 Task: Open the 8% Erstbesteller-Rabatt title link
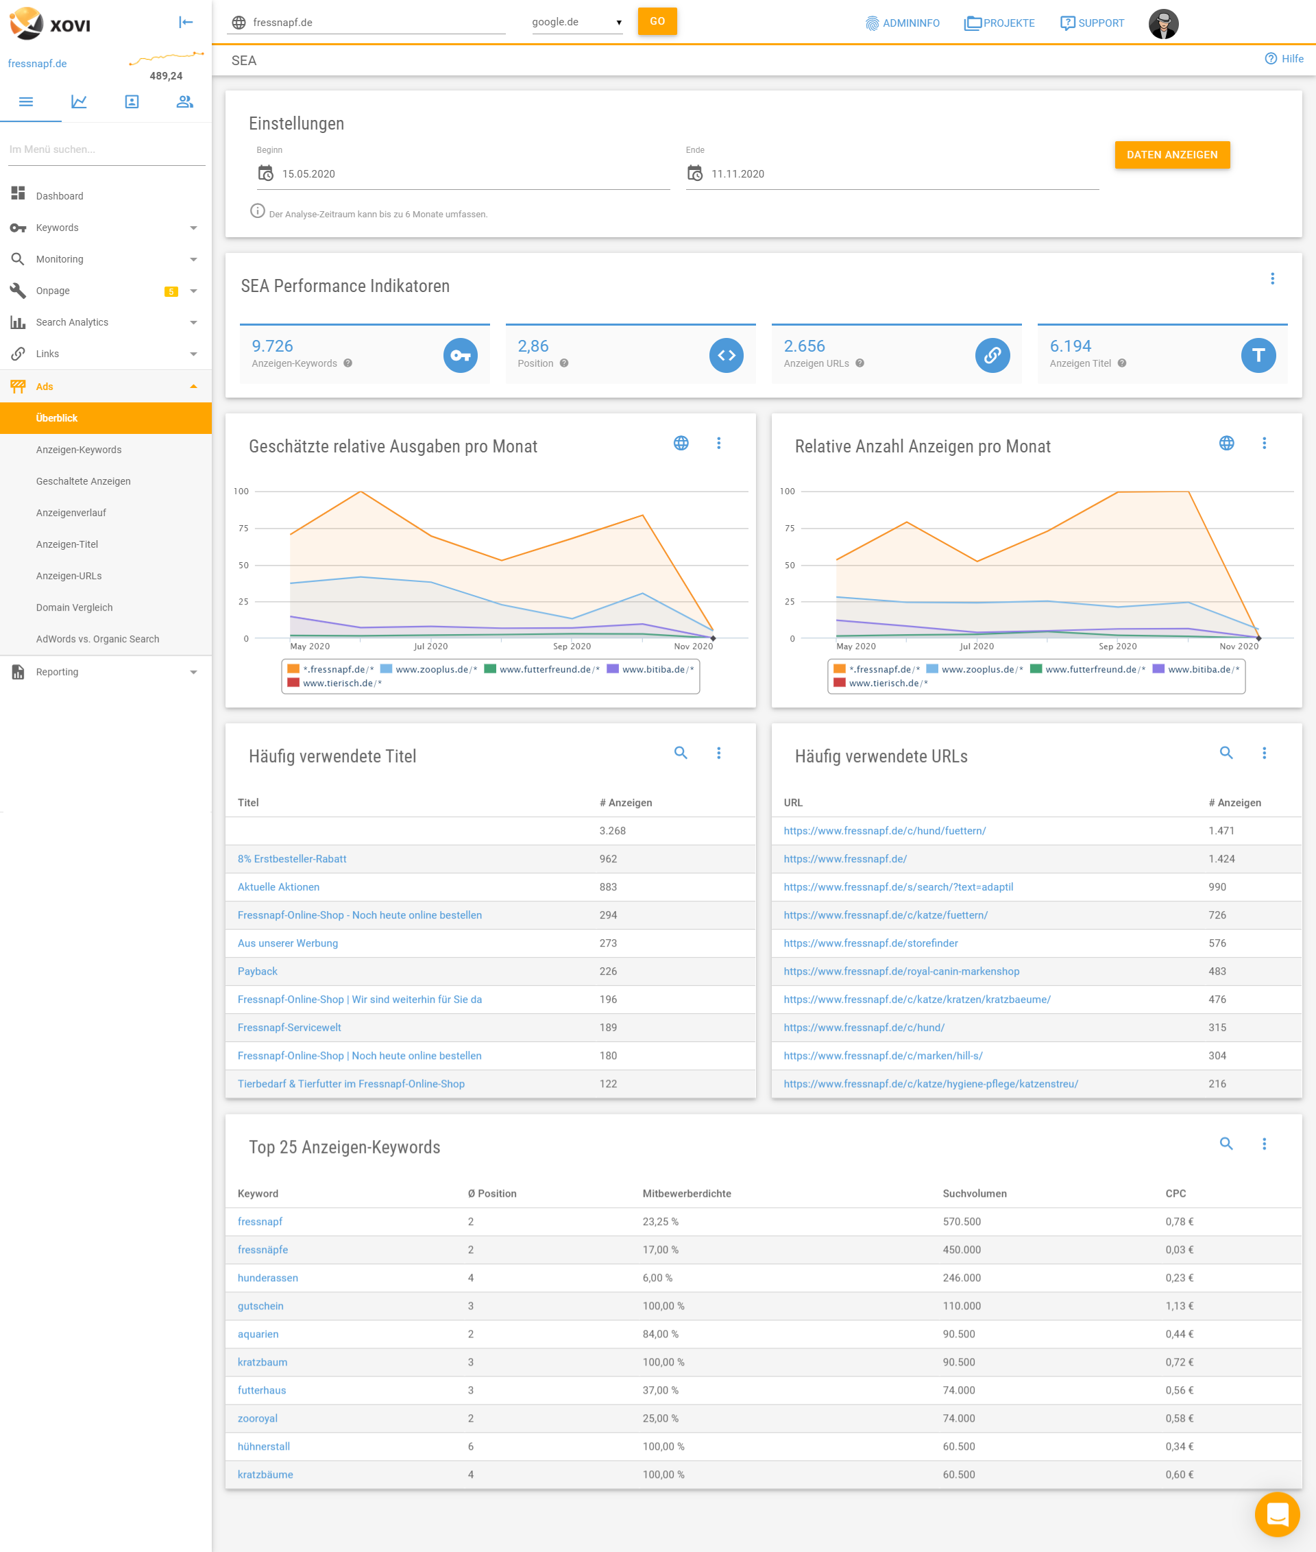(x=292, y=859)
